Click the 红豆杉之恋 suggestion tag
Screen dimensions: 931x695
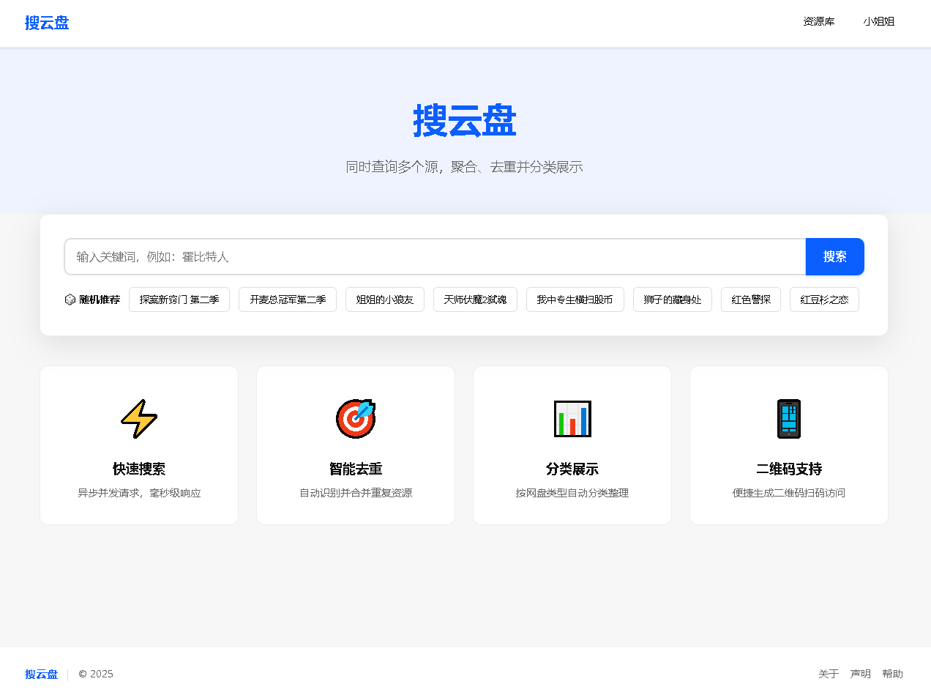pyautogui.click(x=824, y=300)
